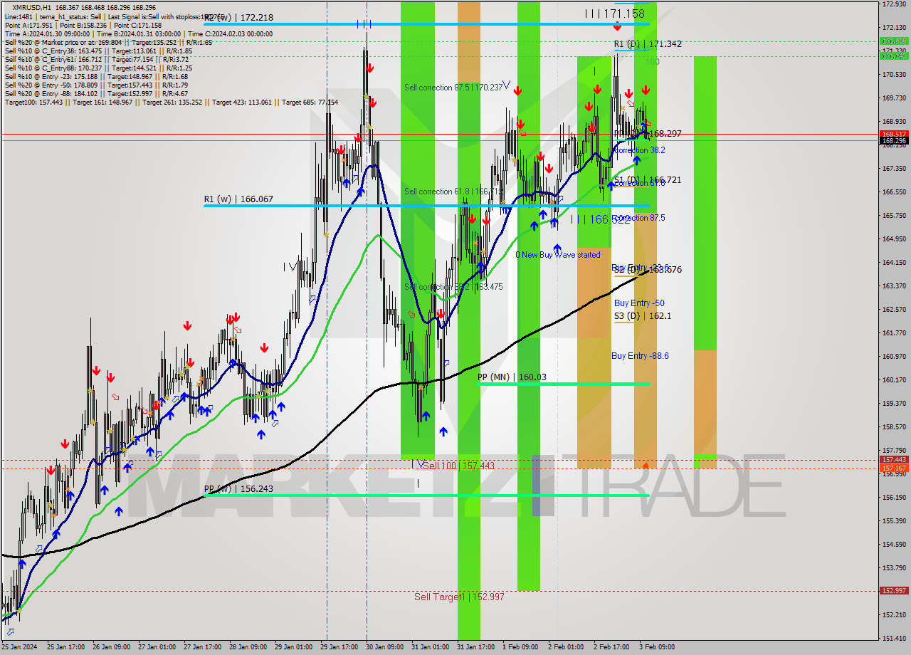The height and width of the screenshot is (655, 911).
Task: Click the 155.390 price scale value
Action: click(x=894, y=521)
